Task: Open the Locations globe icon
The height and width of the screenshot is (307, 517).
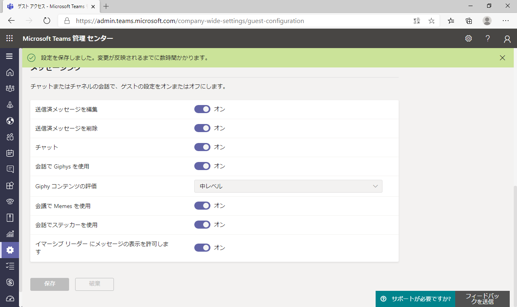Action: [10, 121]
